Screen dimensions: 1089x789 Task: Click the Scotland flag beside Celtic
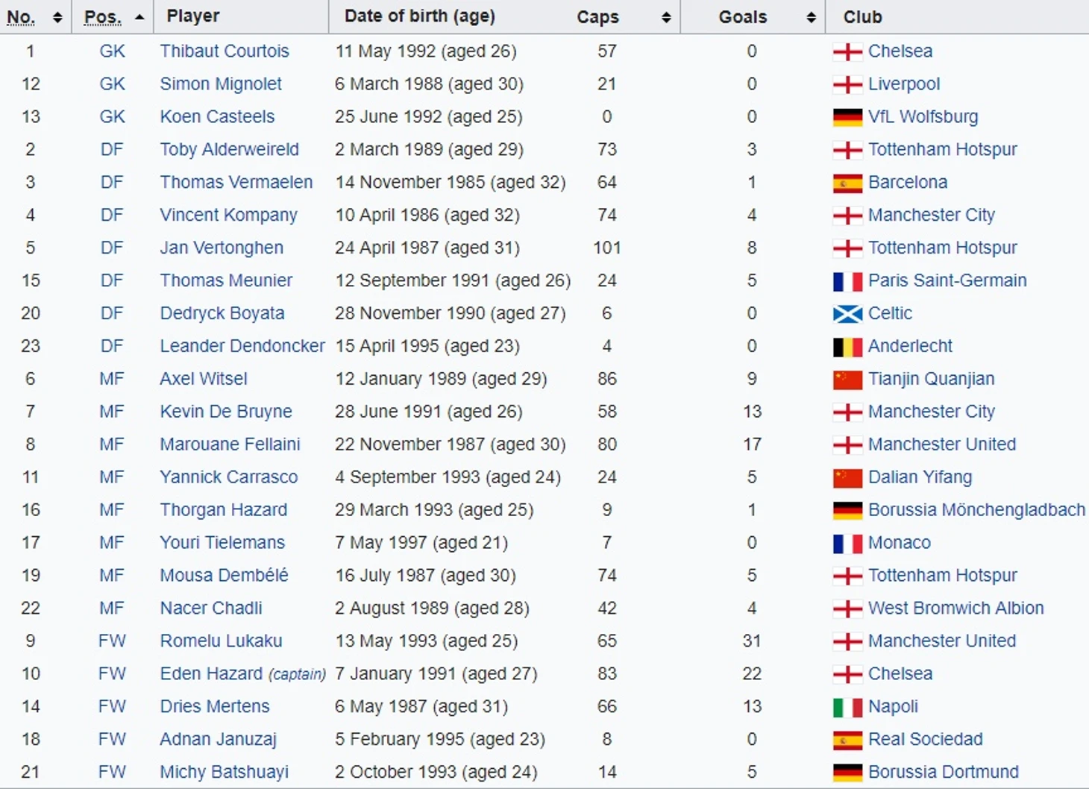(847, 314)
